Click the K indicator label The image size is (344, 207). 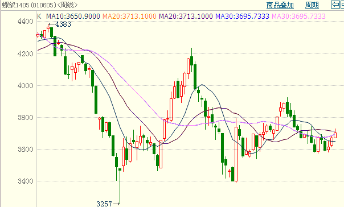click(39, 16)
